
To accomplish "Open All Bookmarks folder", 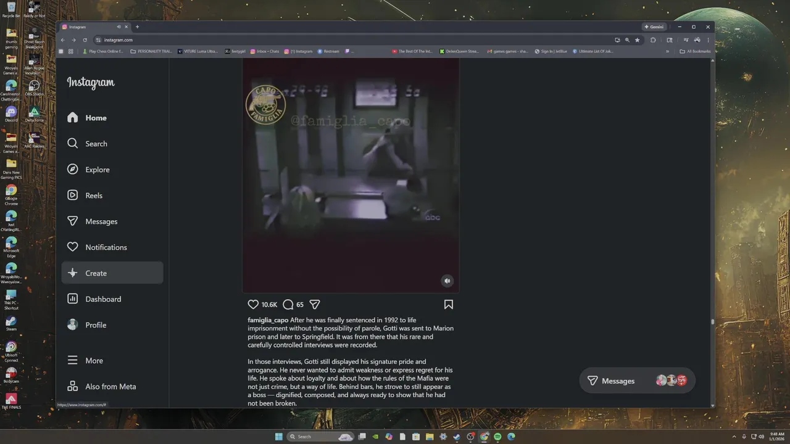I will point(695,52).
